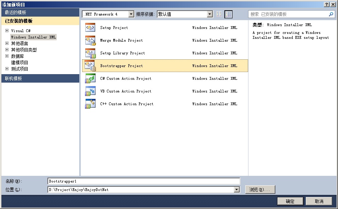This screenshot has width=338, height=209.
Task: Open the 排序依据 sort dropdown
Action: (x=210, y=14)
